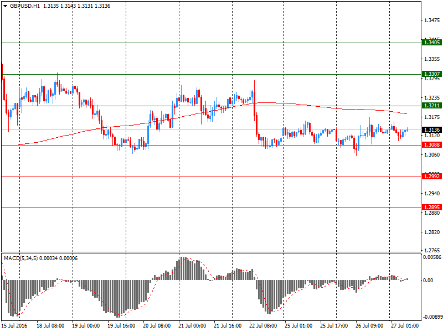Select the 20 Jul 08:00 time axis label
The width and height of the screenshot is (443, 332).
157,326
